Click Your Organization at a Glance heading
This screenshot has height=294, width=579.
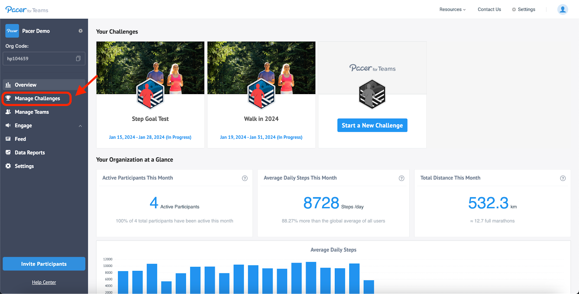click(135, 160)
